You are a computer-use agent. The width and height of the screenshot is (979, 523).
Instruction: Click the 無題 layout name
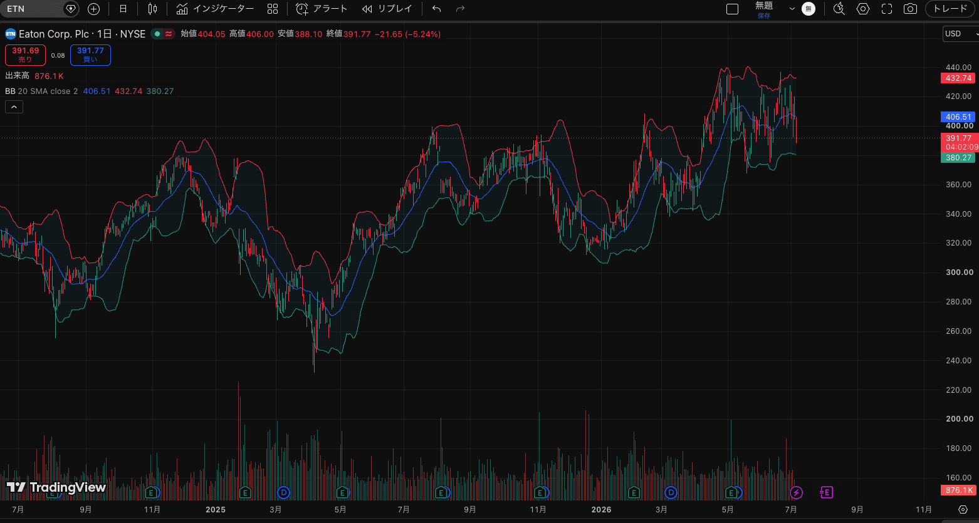click(x=764, y=6)
